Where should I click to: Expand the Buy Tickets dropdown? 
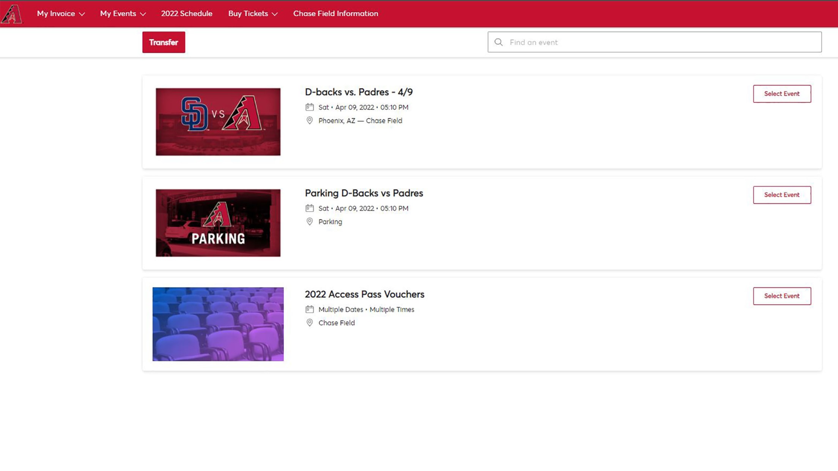click(x=252, y=14)
